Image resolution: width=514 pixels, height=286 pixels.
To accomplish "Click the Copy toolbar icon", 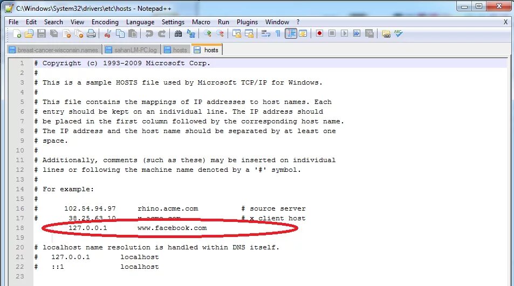I will click(x=120, y=33).
